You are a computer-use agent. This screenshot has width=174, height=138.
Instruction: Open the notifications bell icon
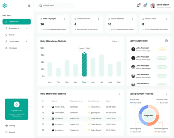(x=138, y=5)
